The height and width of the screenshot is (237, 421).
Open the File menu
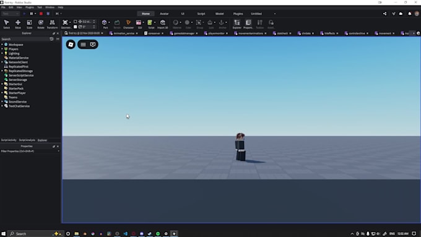(x=3, y=7)
